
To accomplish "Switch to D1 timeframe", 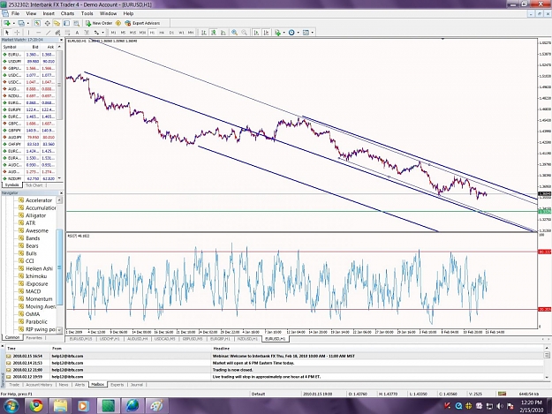I will pyautogui.click(x=171, y=33).
